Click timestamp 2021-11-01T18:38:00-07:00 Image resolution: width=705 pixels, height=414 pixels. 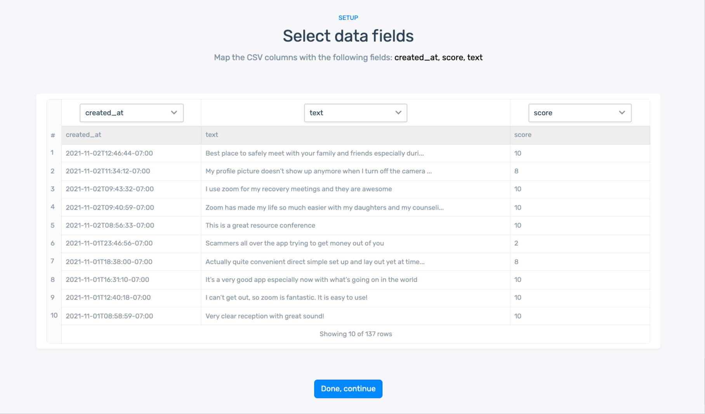point(109,262)
